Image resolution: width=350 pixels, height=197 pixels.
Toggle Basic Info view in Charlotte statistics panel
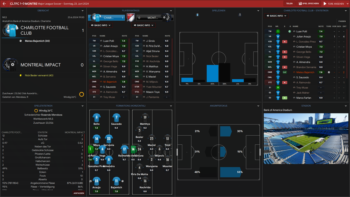(x=276, y=16)
